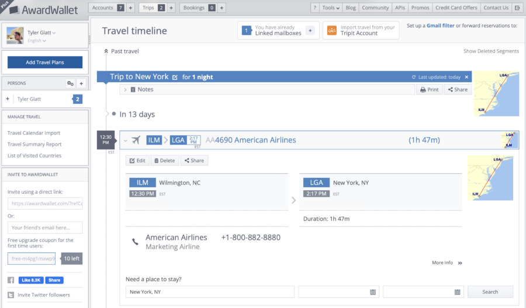The image size is (526, 308).
Task: Click the New York, NY hotel location field
Action: click(x=210, y=292)
